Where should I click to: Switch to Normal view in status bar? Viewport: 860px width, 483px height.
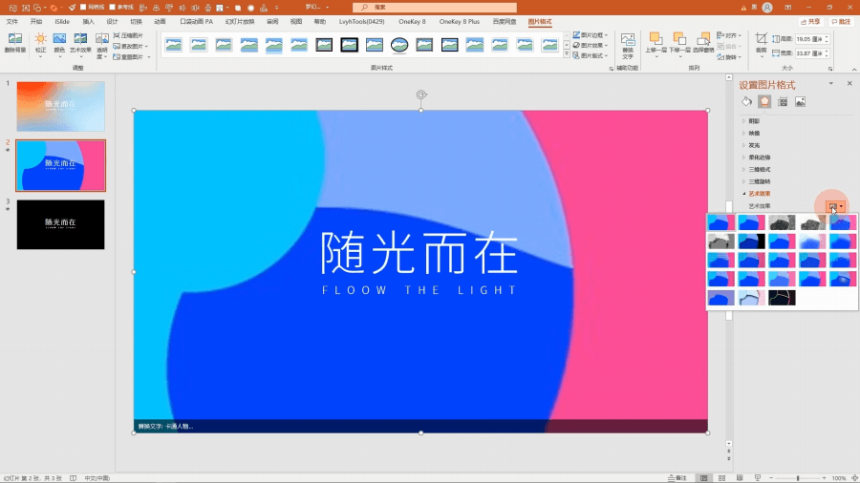coord(703,478)
